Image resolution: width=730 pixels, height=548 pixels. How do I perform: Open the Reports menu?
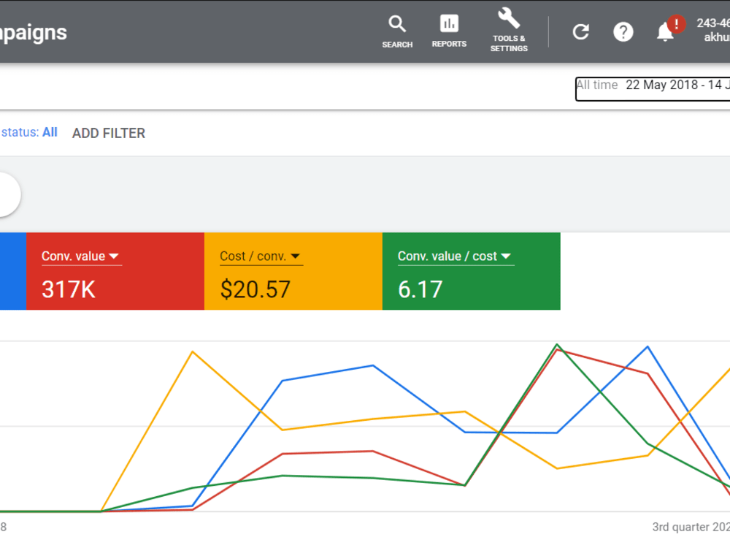coord(449,31)
